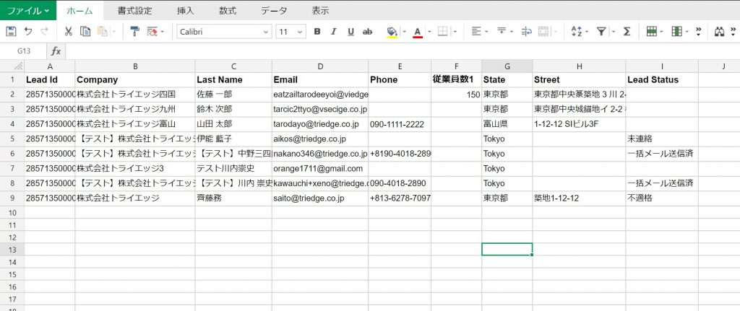Select the email aikos@triedge.co.jp cell
The width and height of the screenshot is (740, 311).
[x=320, y=139]
